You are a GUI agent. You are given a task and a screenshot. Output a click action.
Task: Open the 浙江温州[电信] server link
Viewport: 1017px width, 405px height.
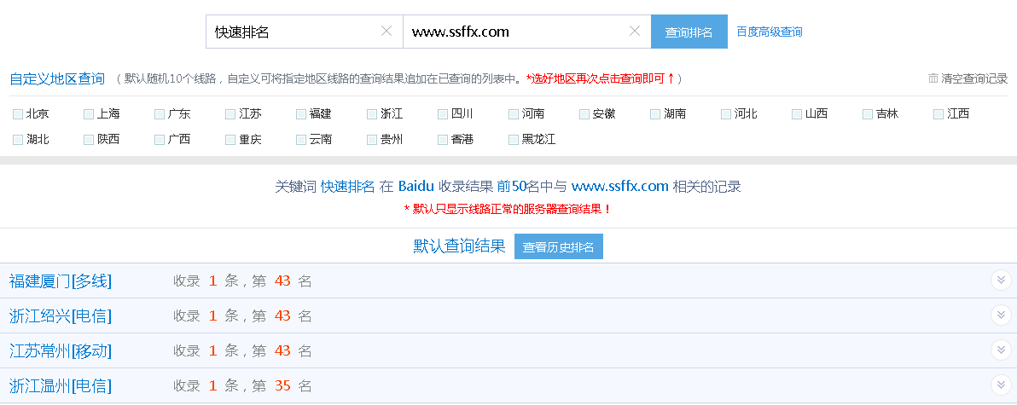click(61, 385)
